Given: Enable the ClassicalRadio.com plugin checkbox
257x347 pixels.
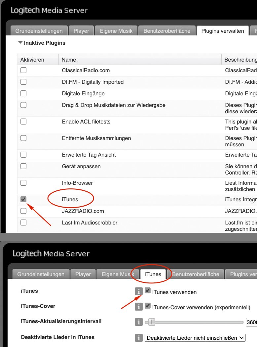Looking at the screenshot, I should (x=23, y=70).
